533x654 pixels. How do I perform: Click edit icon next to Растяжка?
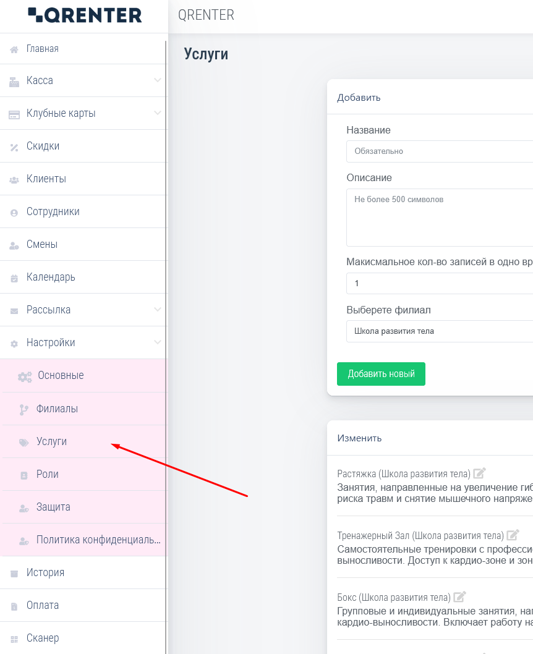[479, 474]
